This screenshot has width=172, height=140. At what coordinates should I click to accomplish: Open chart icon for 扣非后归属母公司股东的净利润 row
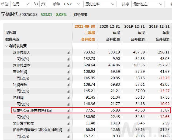[x=68, y=130]
